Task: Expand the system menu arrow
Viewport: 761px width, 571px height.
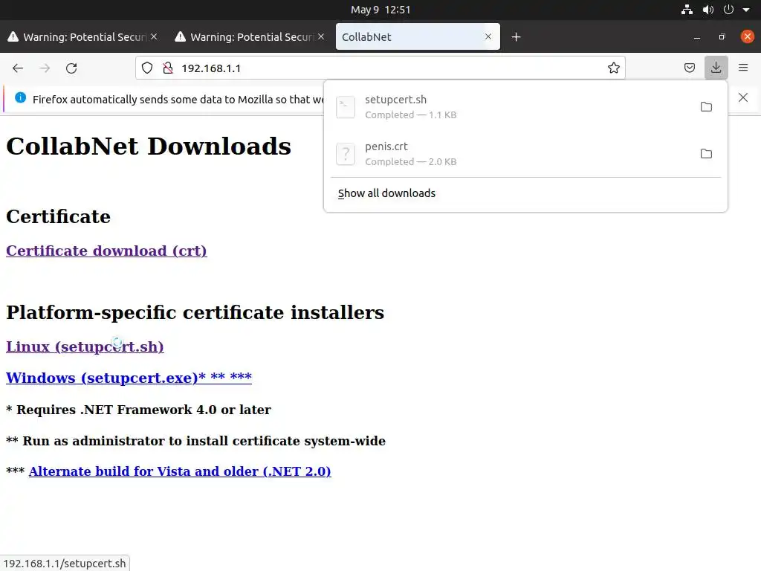Action: pos(746,10)
